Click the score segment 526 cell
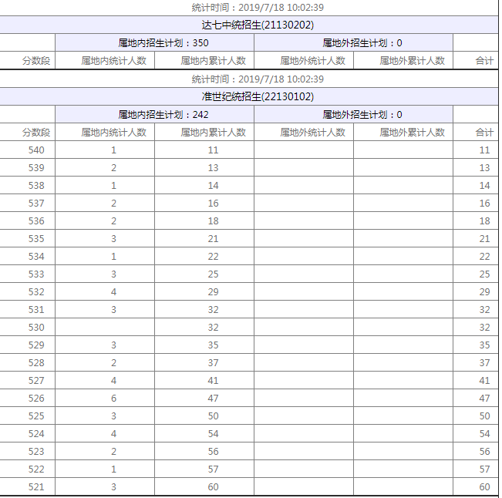The height and width of the screenshot is (498, 502). click(35, 399)
